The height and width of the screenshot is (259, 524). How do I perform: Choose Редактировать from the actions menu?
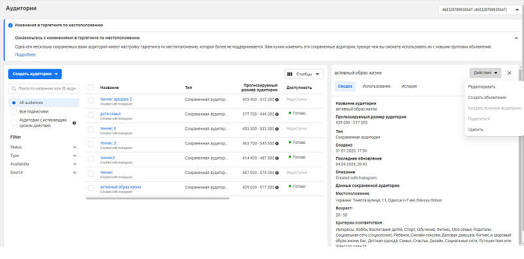(x=481, y=87)
